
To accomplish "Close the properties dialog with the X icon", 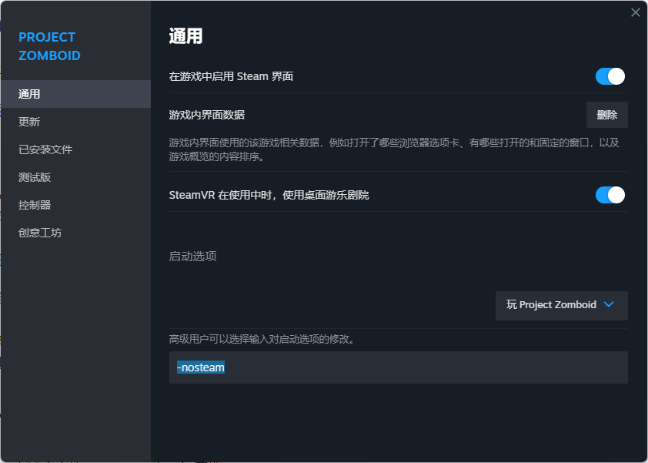I will [635, 12].
